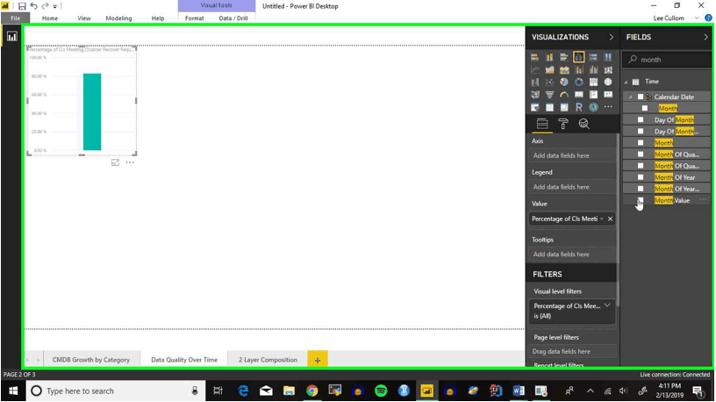716x402 pixels.
Task: Open the Windows Start menu
Action: pos(13,391)
